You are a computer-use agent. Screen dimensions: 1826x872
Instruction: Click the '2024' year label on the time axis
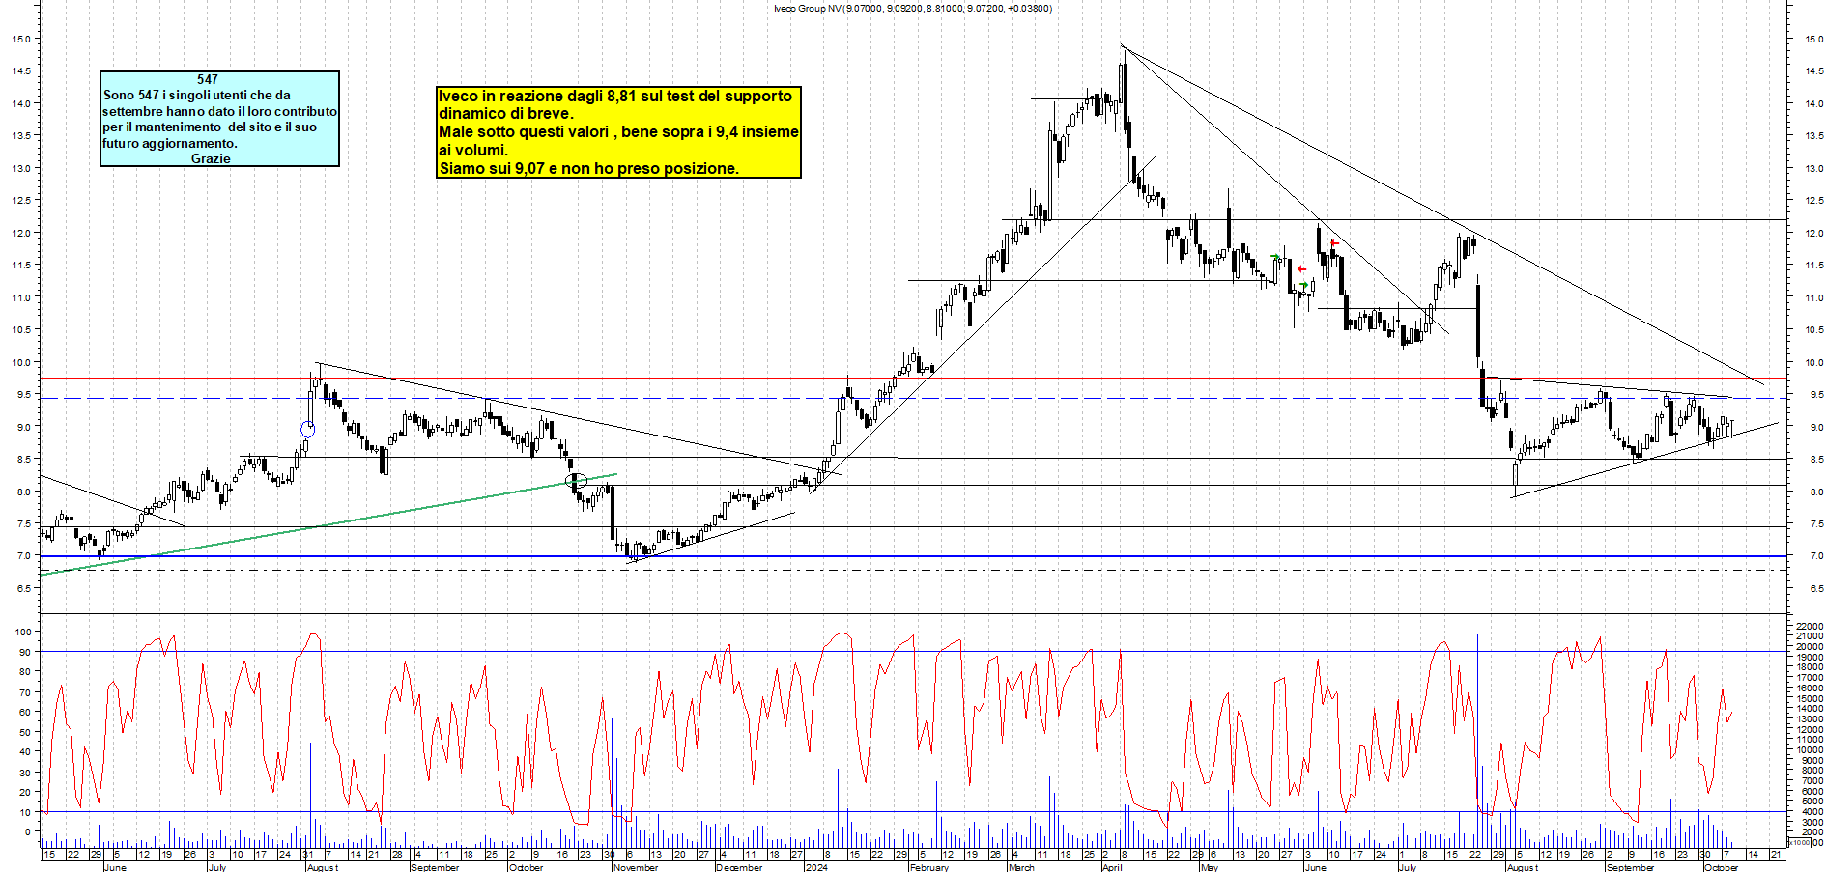point(816,867)
